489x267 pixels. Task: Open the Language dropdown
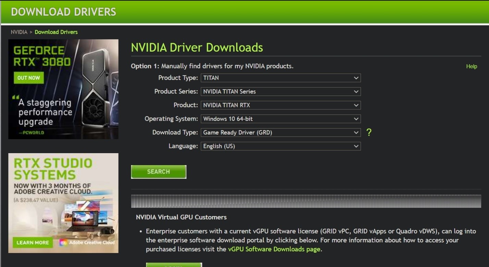coord(280,146)
